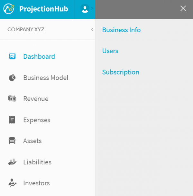Open the COMPANY XYZ company selector
The image size is (193, 196).
47,29
